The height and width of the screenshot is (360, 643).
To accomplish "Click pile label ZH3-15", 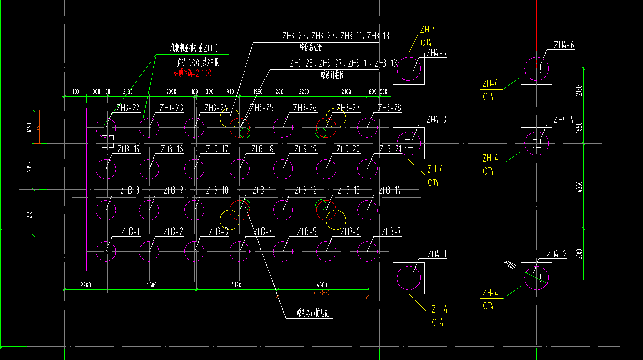I will [x=129, y=149].
